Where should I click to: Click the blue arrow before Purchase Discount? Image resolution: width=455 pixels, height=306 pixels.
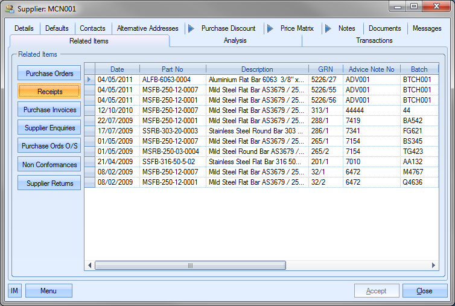point(191,28)
